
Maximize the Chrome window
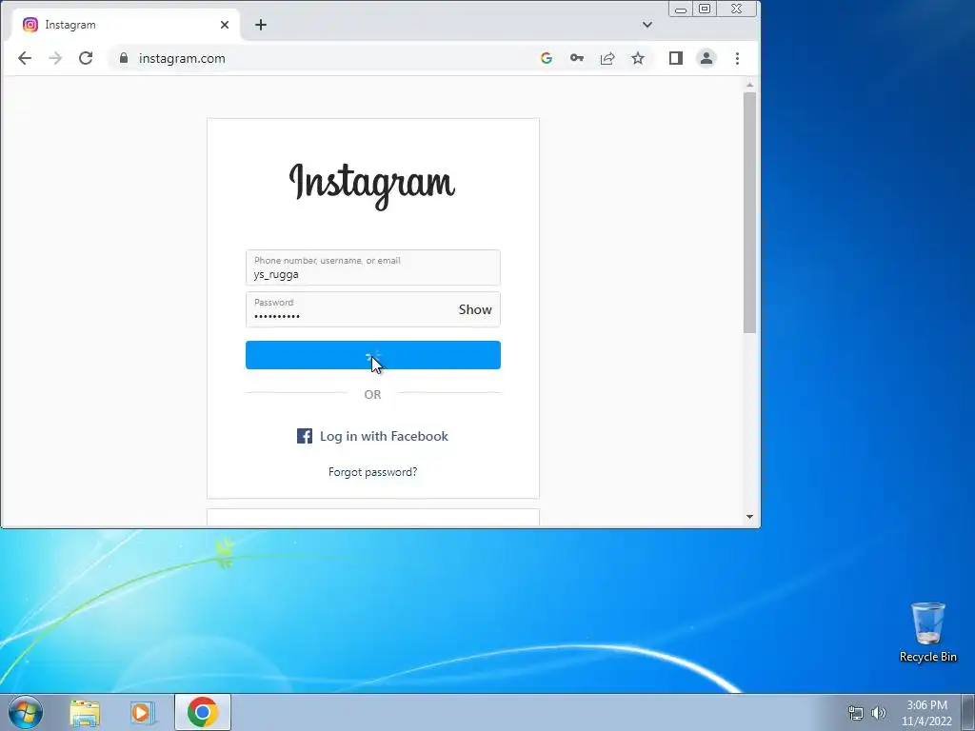click(705, 9)
